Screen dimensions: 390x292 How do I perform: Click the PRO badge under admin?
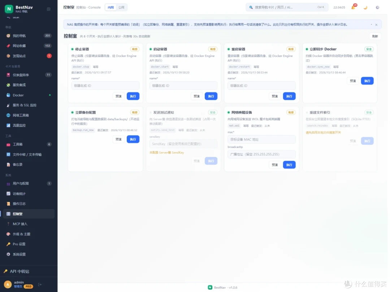tap(29, 287)
